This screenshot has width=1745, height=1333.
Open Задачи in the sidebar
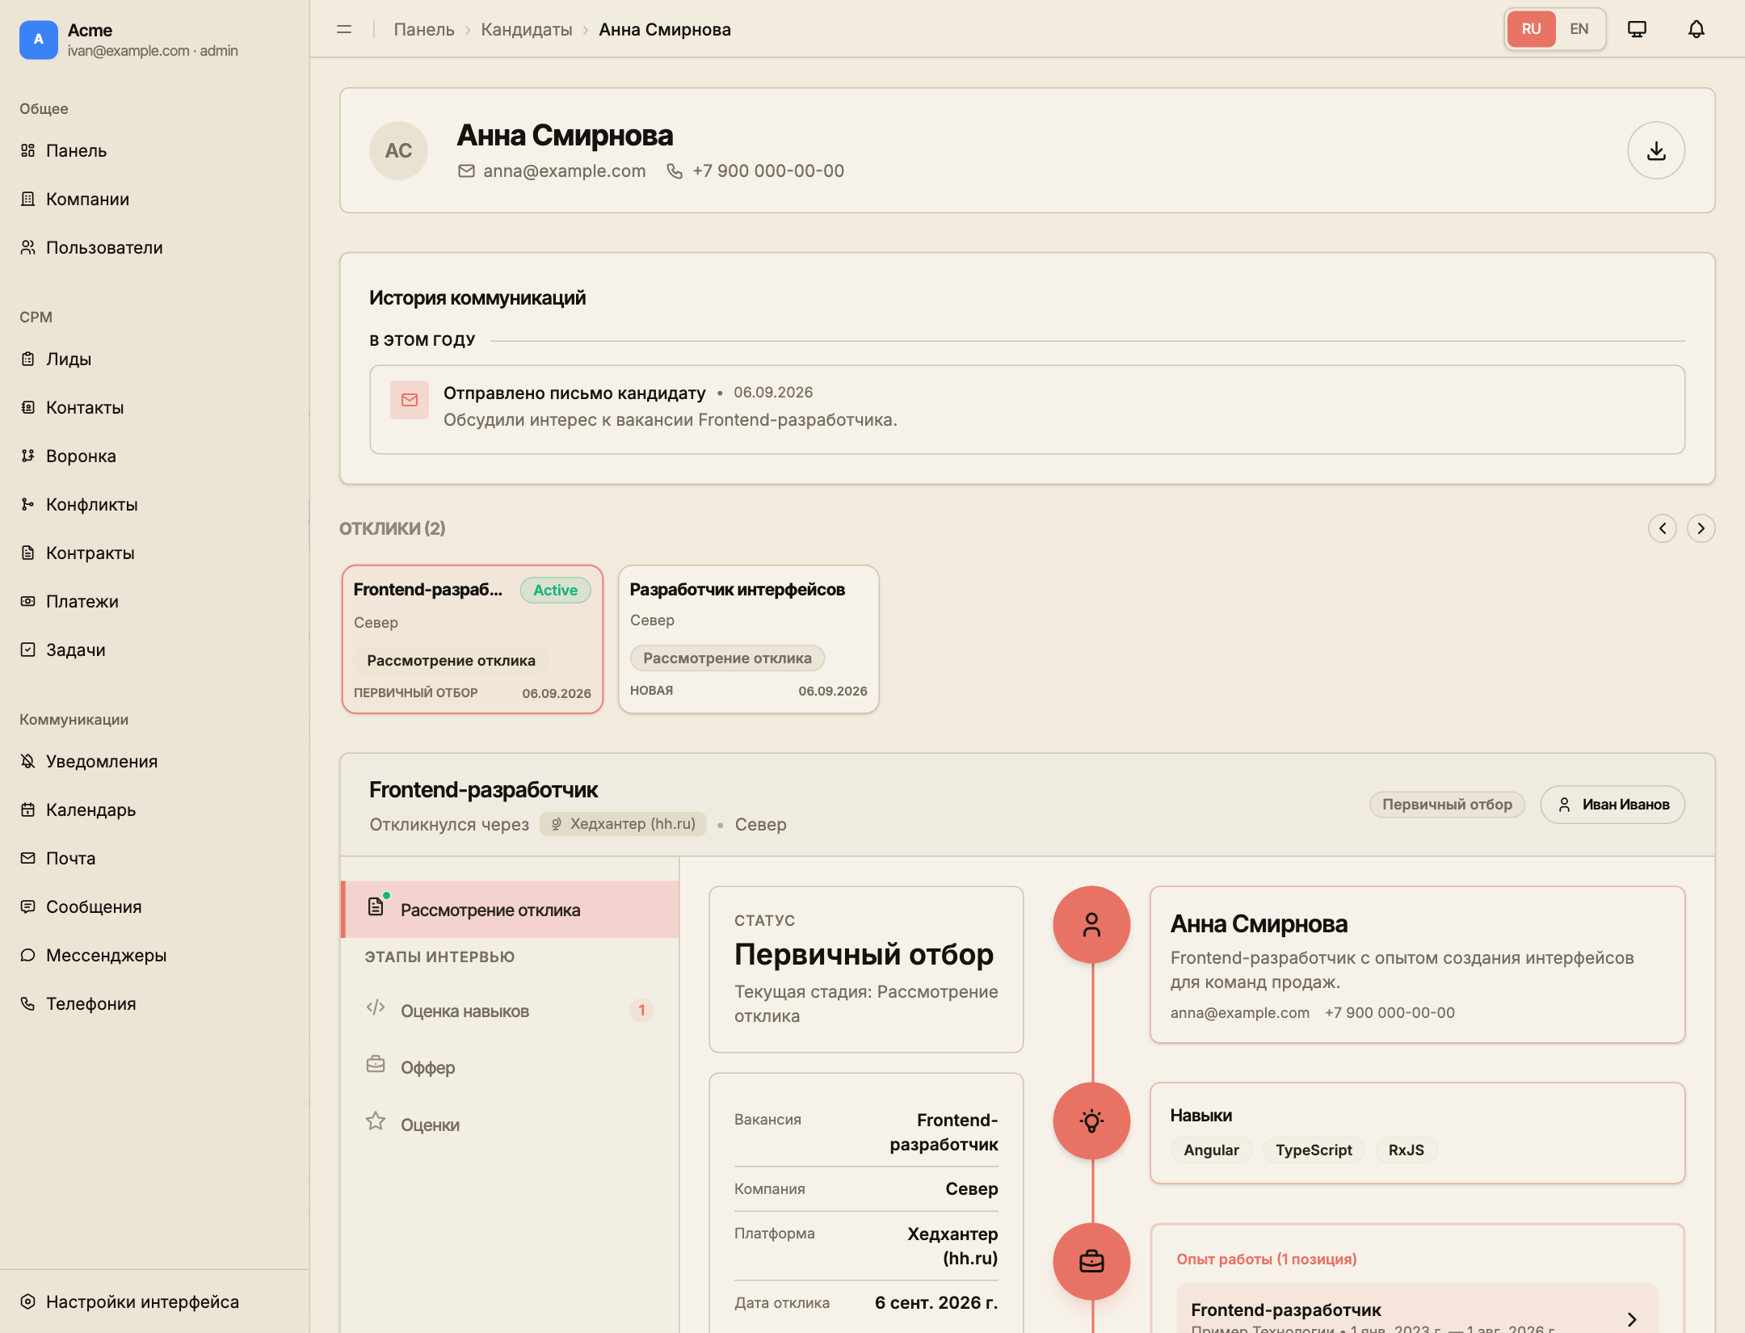pos(154,650)
